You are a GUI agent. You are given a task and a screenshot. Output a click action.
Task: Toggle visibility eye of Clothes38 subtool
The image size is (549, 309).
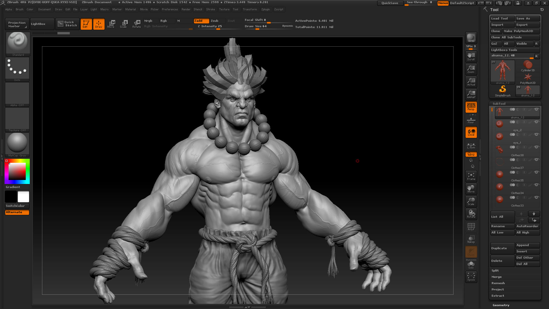536,147
